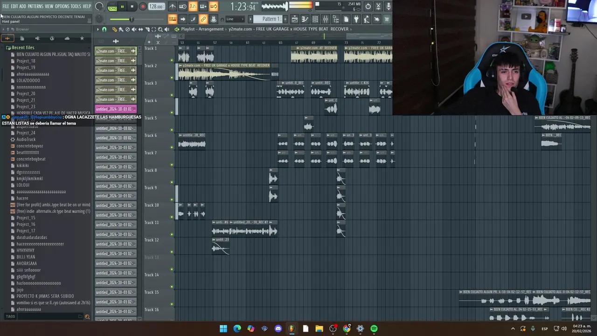Viewport: 597px width, 336px height.
Task: Select the Zoom tool in playlist
Action: click(x=160, y=29)
